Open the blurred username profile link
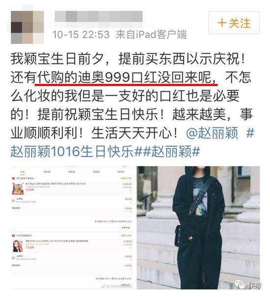The image size is (270, 297). point(99,16)
